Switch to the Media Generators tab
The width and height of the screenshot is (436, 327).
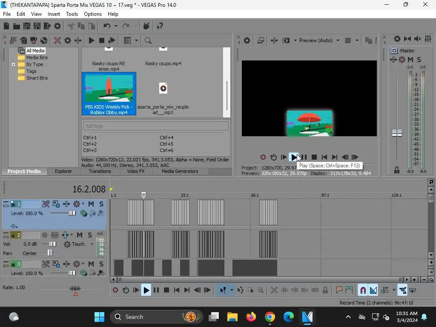coord(180,171)
